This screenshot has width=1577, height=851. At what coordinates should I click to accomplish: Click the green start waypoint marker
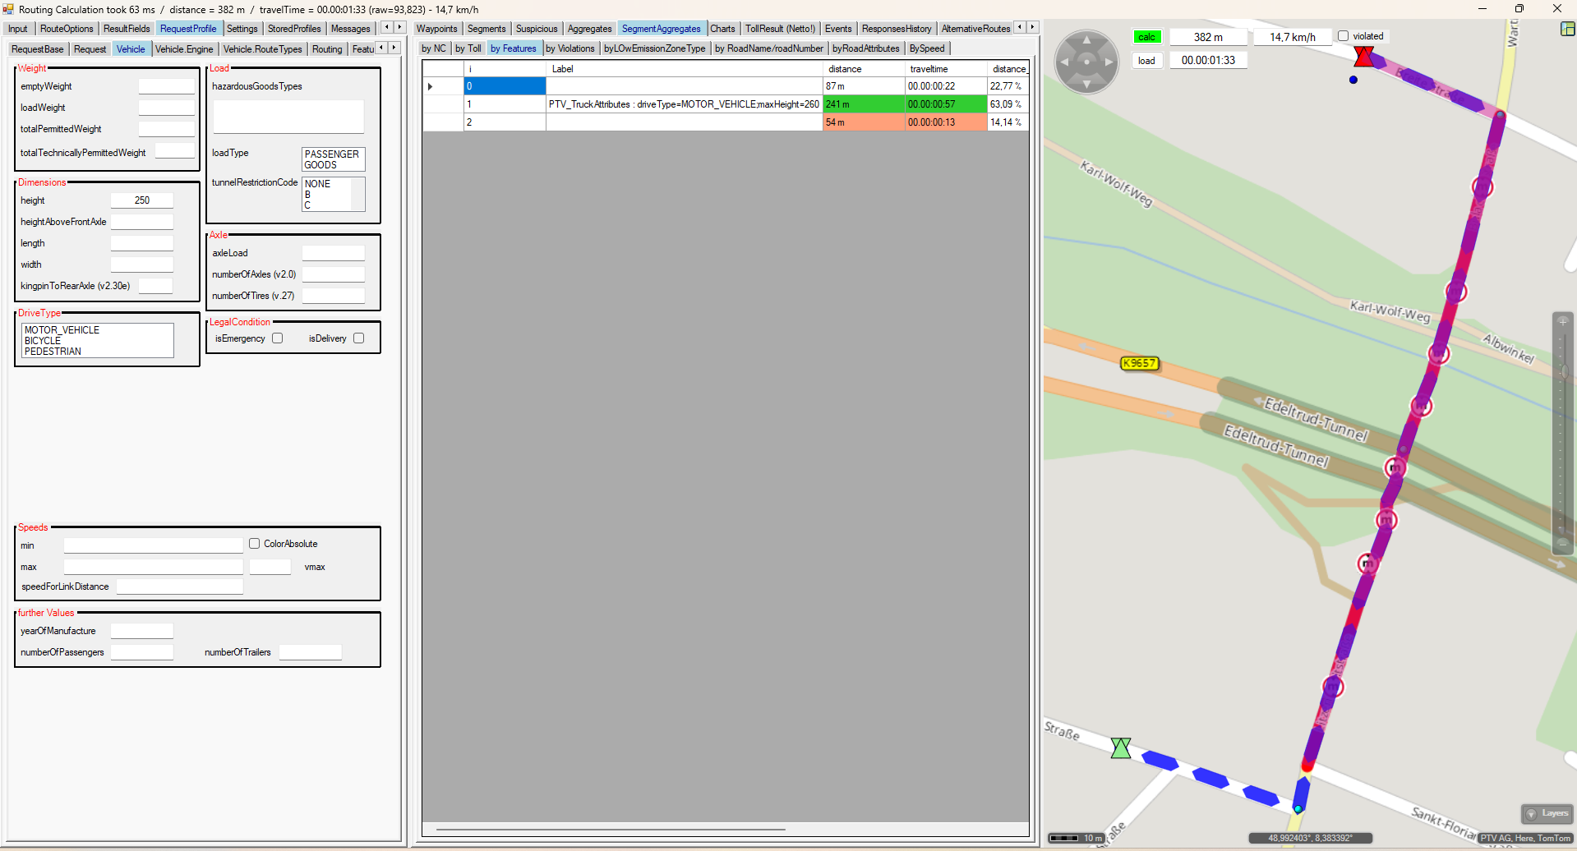pos(1121,747)
